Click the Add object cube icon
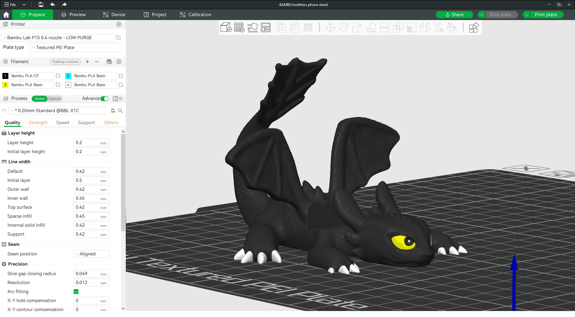Viewport: 575px width, 317px height. [226, 28]
